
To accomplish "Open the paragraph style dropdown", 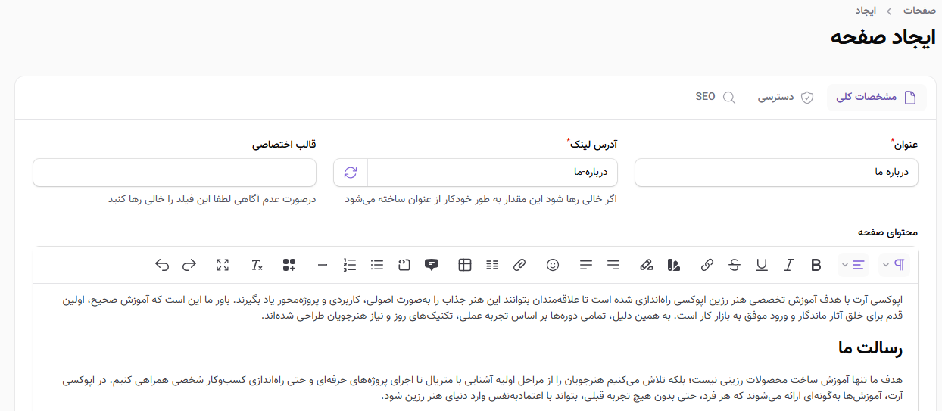I will 895,265.
